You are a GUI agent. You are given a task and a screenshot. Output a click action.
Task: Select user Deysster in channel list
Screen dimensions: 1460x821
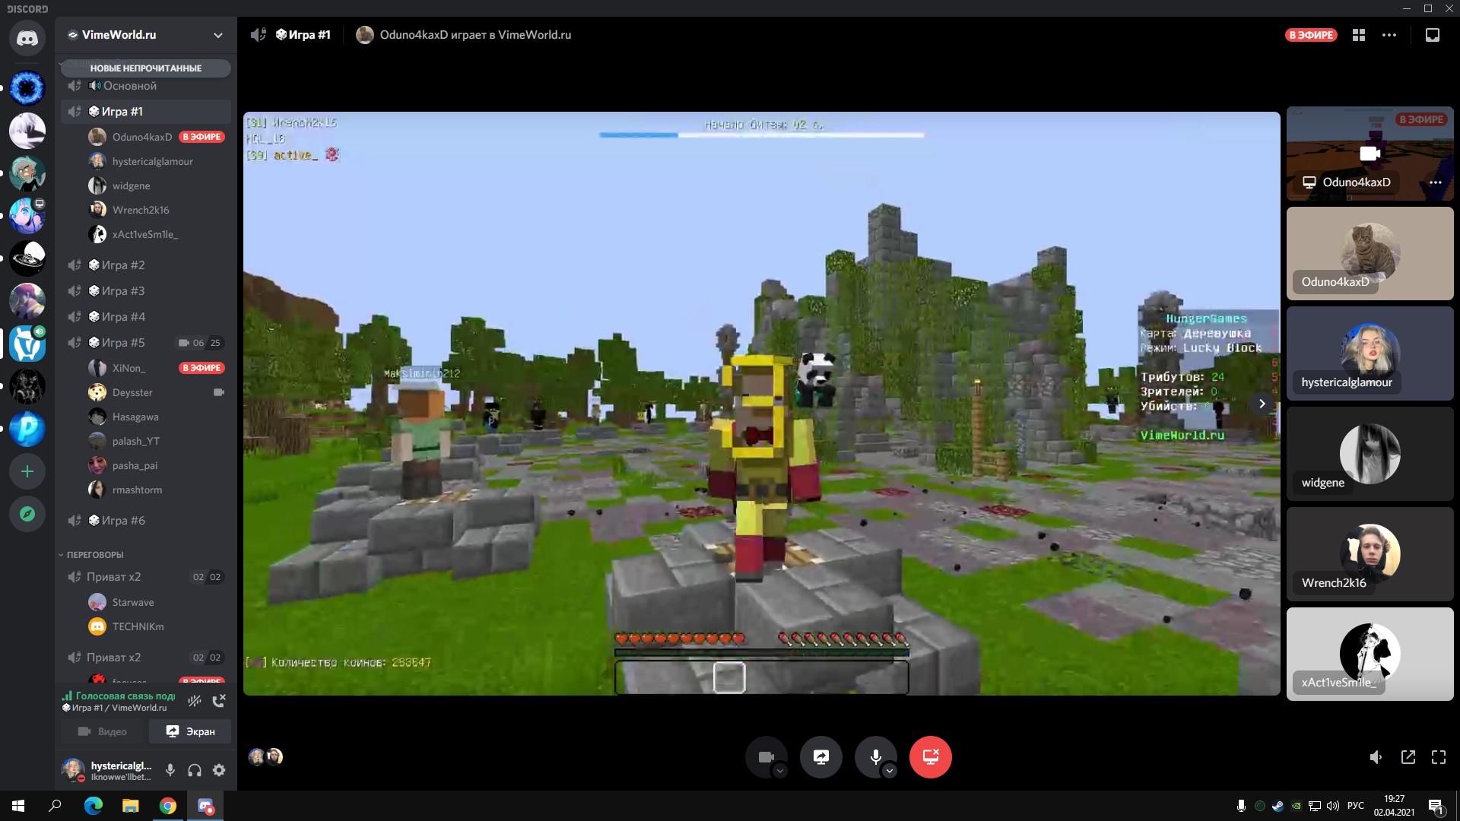click(157, 392)
